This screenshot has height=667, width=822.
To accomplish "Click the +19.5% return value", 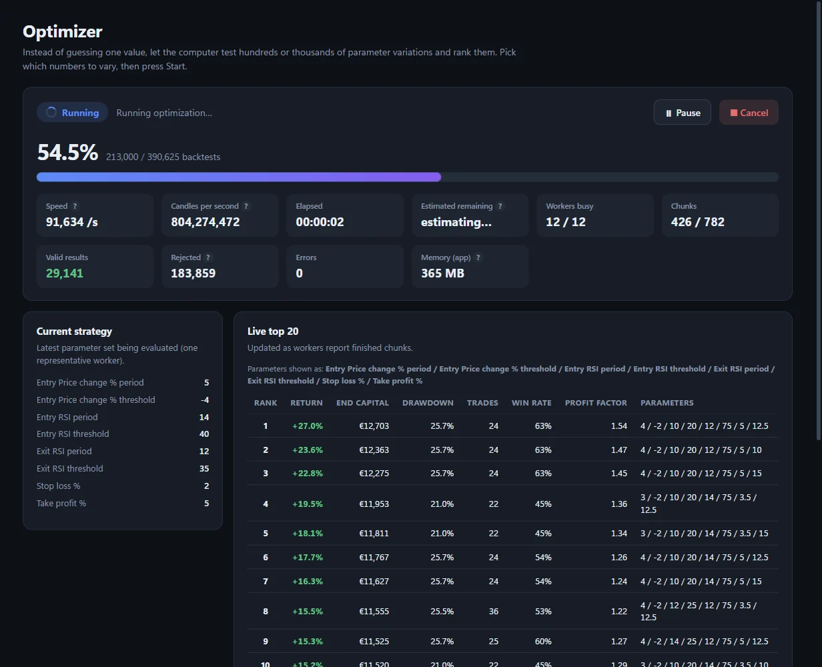I will coord(308,504).
